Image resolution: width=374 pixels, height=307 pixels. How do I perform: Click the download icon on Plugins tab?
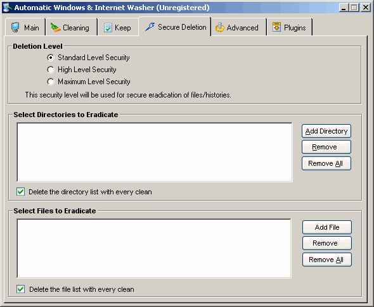tap(276, 27)
